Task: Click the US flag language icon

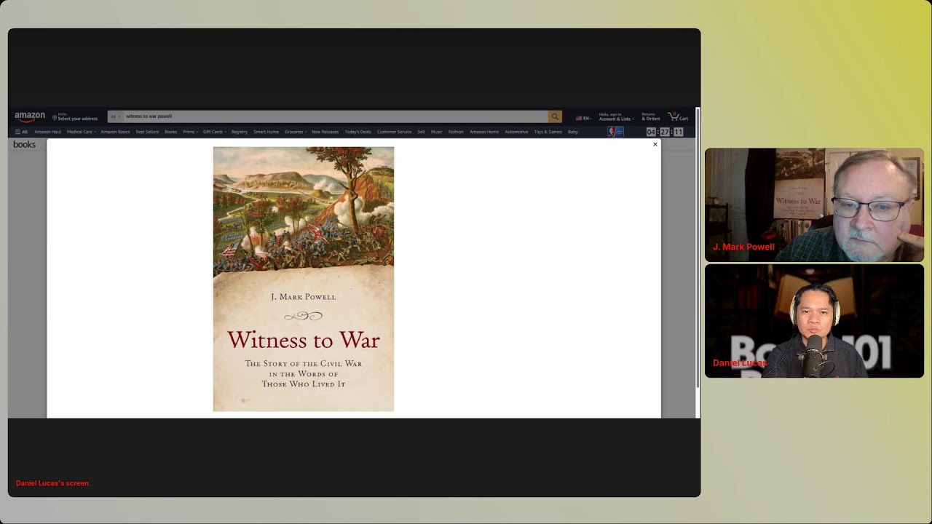Action: coord(579,118)
